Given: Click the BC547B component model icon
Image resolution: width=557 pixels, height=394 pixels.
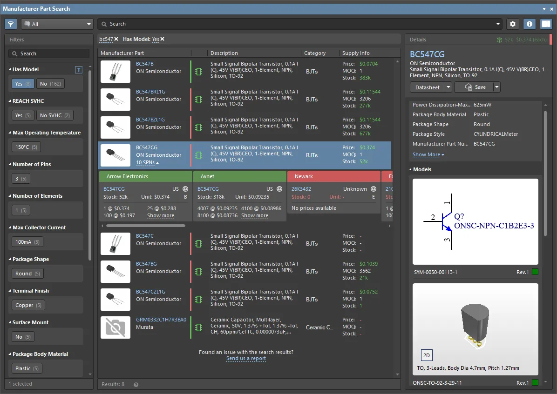Looking at the screenshot, I should tap(198, 71).
